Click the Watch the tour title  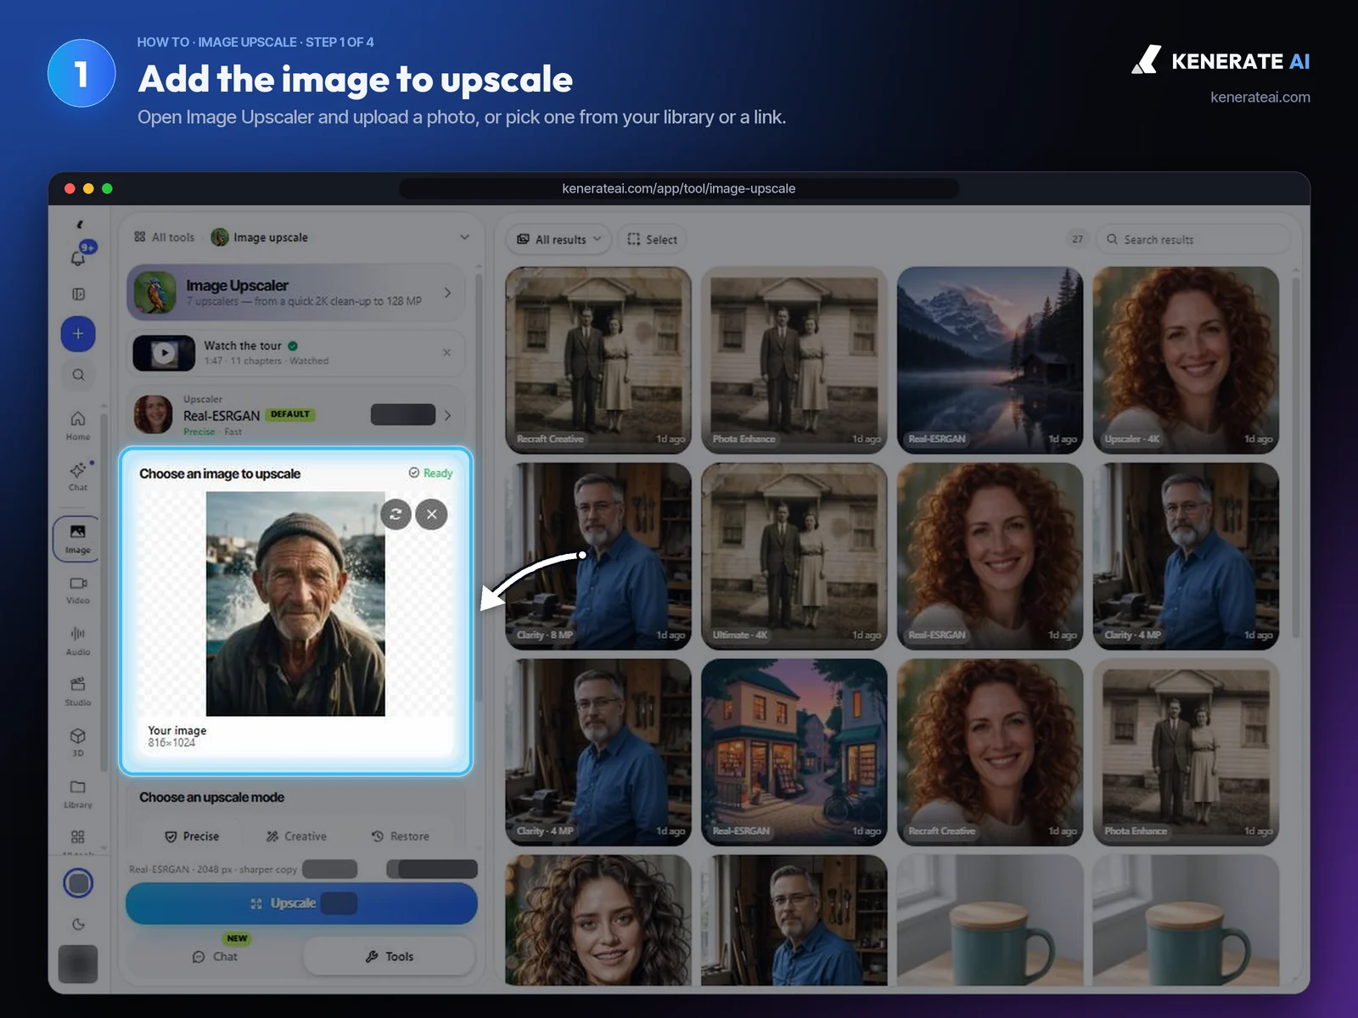[x=243, y=345]
